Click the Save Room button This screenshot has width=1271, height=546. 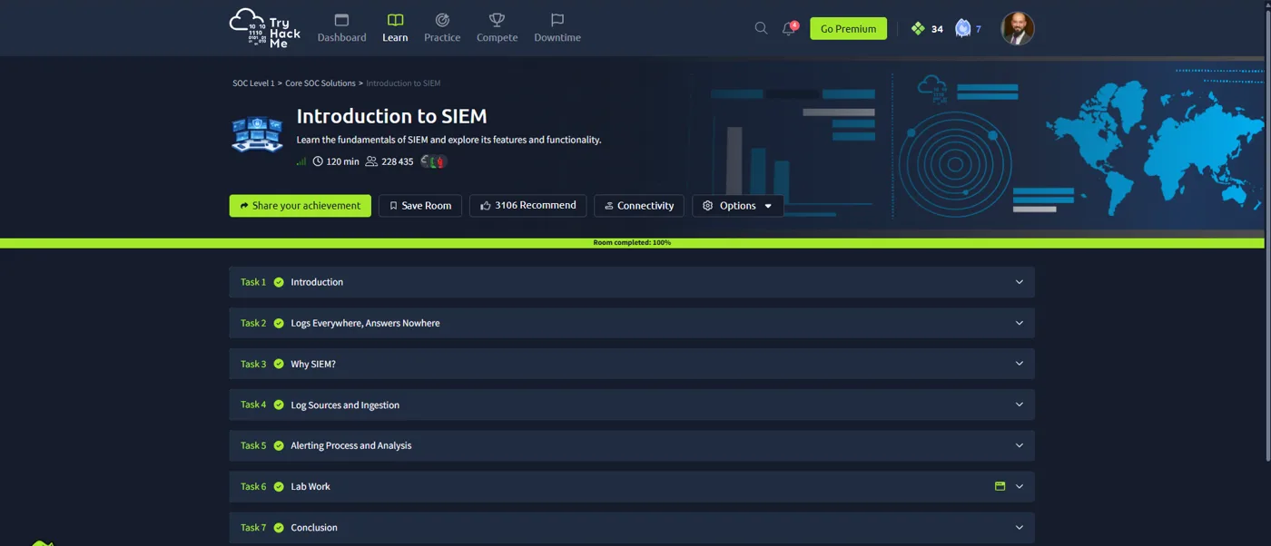tap(420, 206)
